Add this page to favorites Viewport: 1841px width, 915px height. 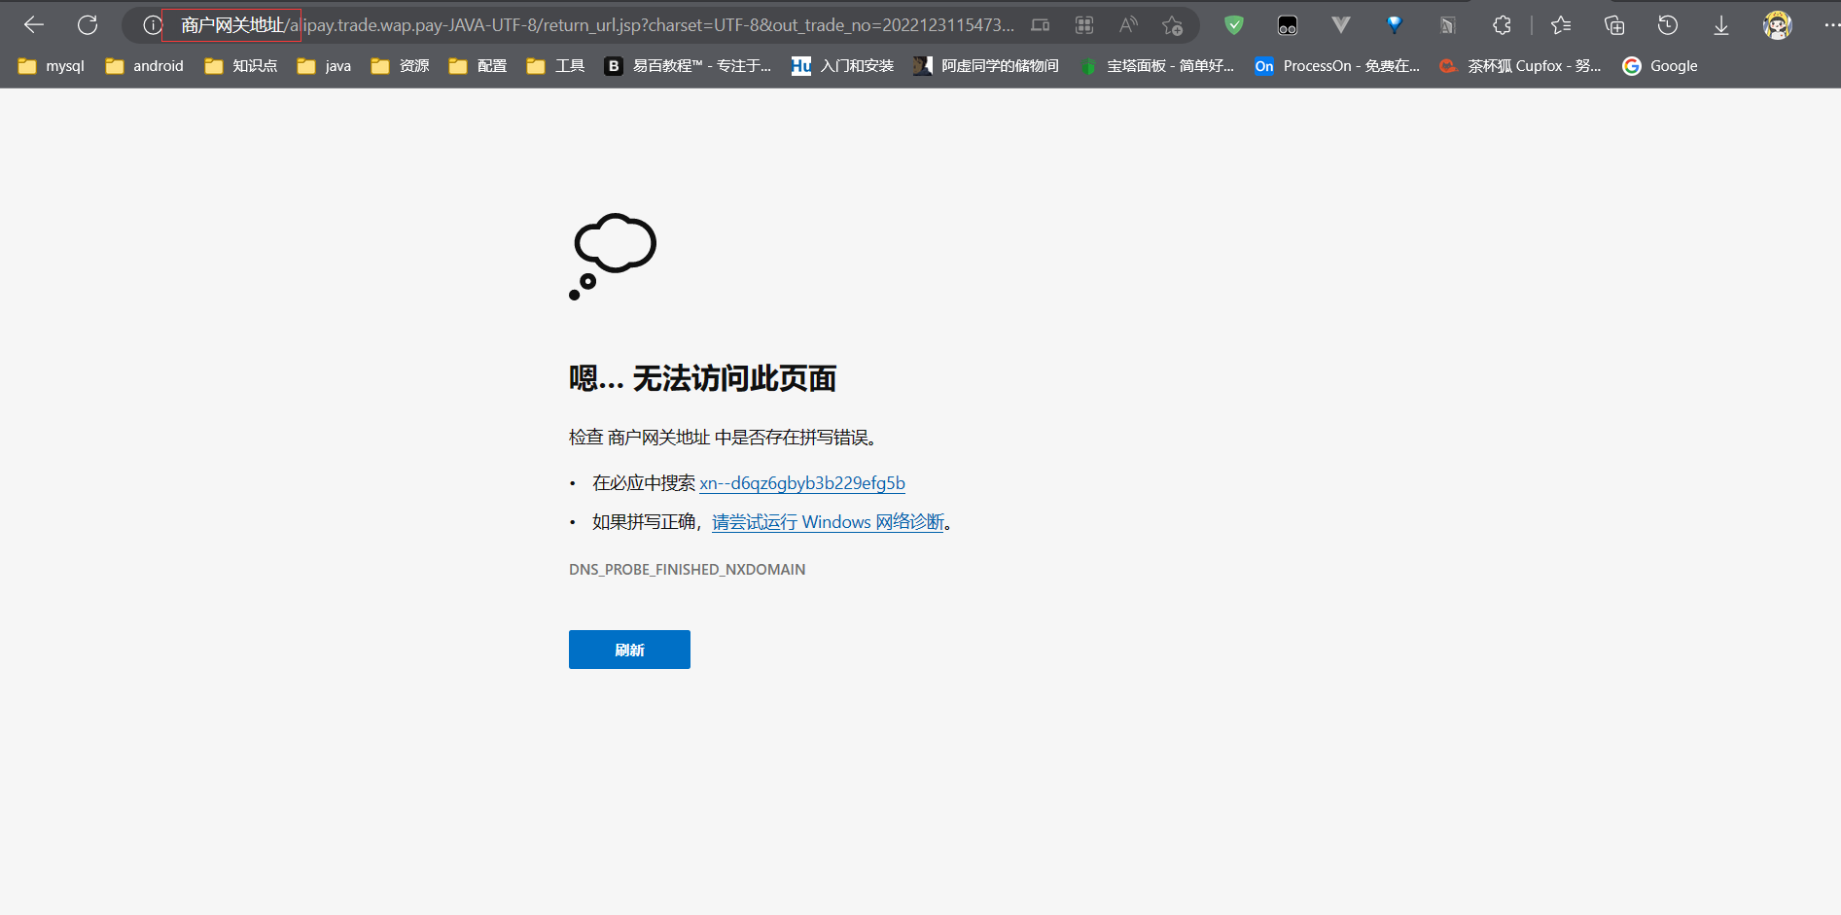(1172, 25)
